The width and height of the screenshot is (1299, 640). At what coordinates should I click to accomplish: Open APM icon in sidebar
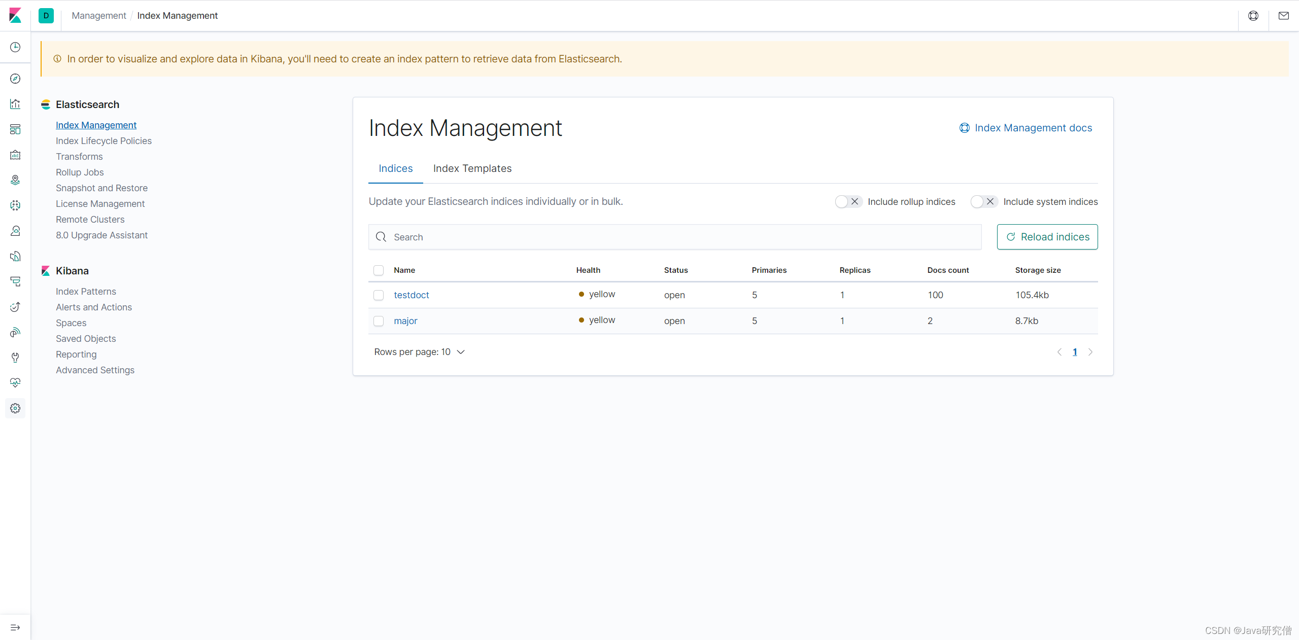click(x=15, y=281)
